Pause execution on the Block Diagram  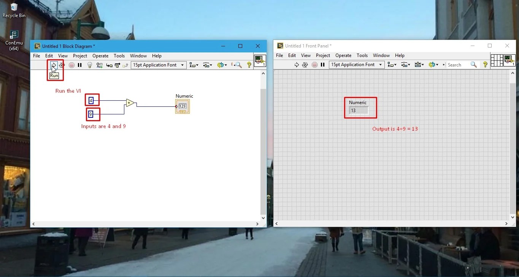click(80, 65)
